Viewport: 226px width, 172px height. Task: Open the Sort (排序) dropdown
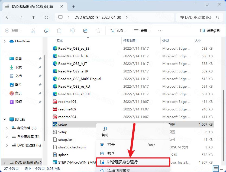coord(118,31)
